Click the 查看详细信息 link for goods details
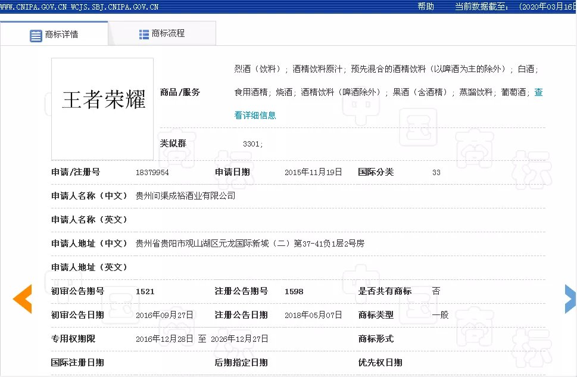This screenshot has height=377, width=577. (x=255, y=115)
